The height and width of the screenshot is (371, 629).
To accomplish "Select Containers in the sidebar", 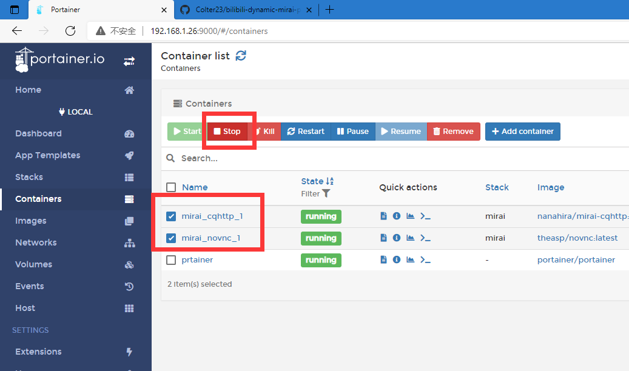I will coord(75,199).
